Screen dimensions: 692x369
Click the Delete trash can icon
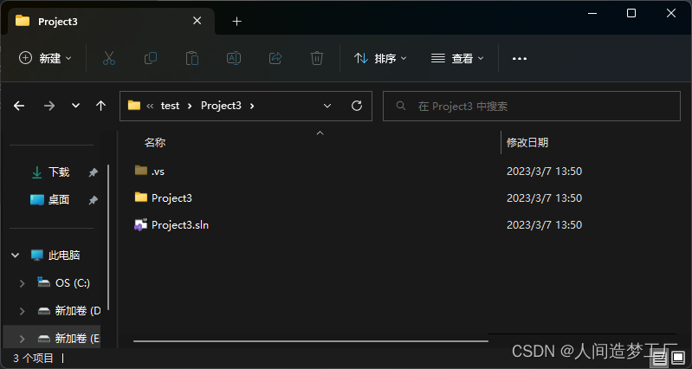click(x=317, y=58)
